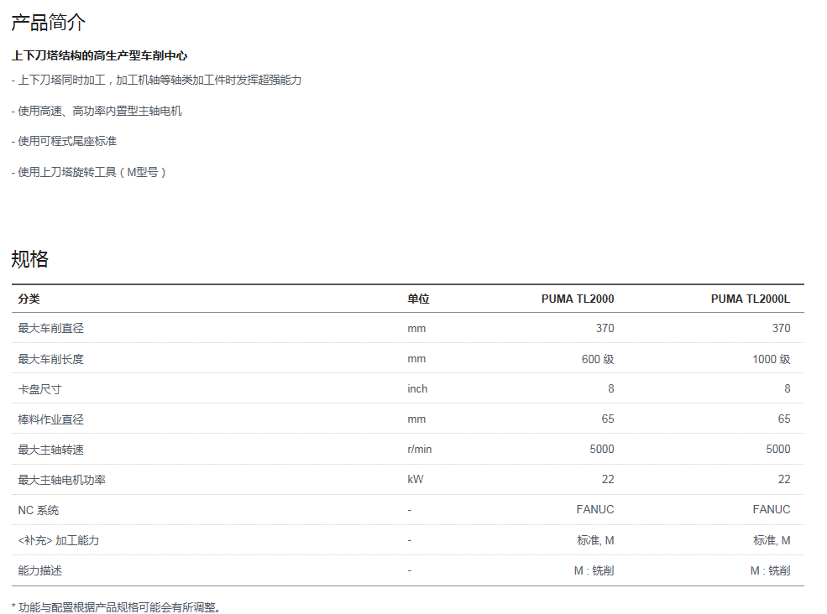The image size is (827, 614).
Task: Click the r/min unit cell
Action: (x=419, y=449)
